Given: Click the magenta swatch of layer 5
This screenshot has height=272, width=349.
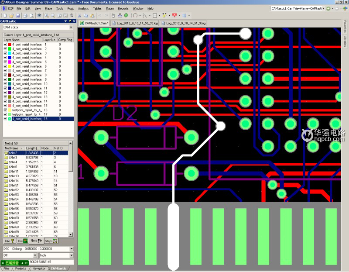Looking at the screenshot, I should pyautogui.click(x=10, y=62).
